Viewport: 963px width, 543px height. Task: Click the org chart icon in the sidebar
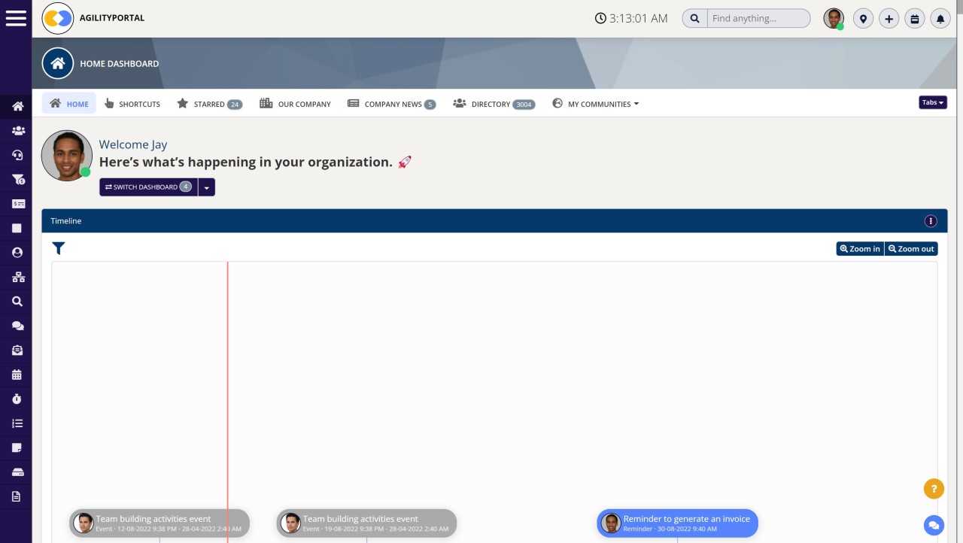[17, 277]
